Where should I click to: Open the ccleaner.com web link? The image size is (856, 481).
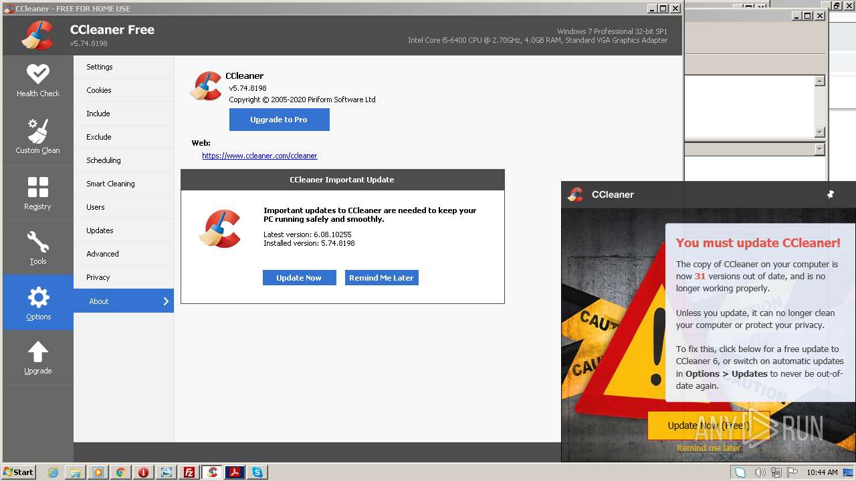pyautogui.click(x=259, y=156)
